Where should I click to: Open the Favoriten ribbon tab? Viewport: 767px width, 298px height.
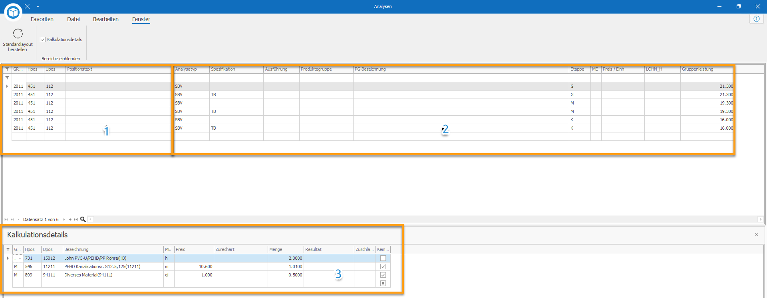tap(42, 19)
